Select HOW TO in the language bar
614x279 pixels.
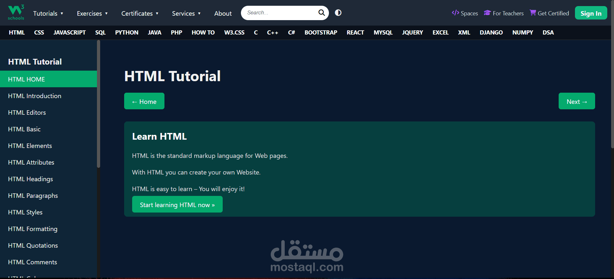[203, 33]
